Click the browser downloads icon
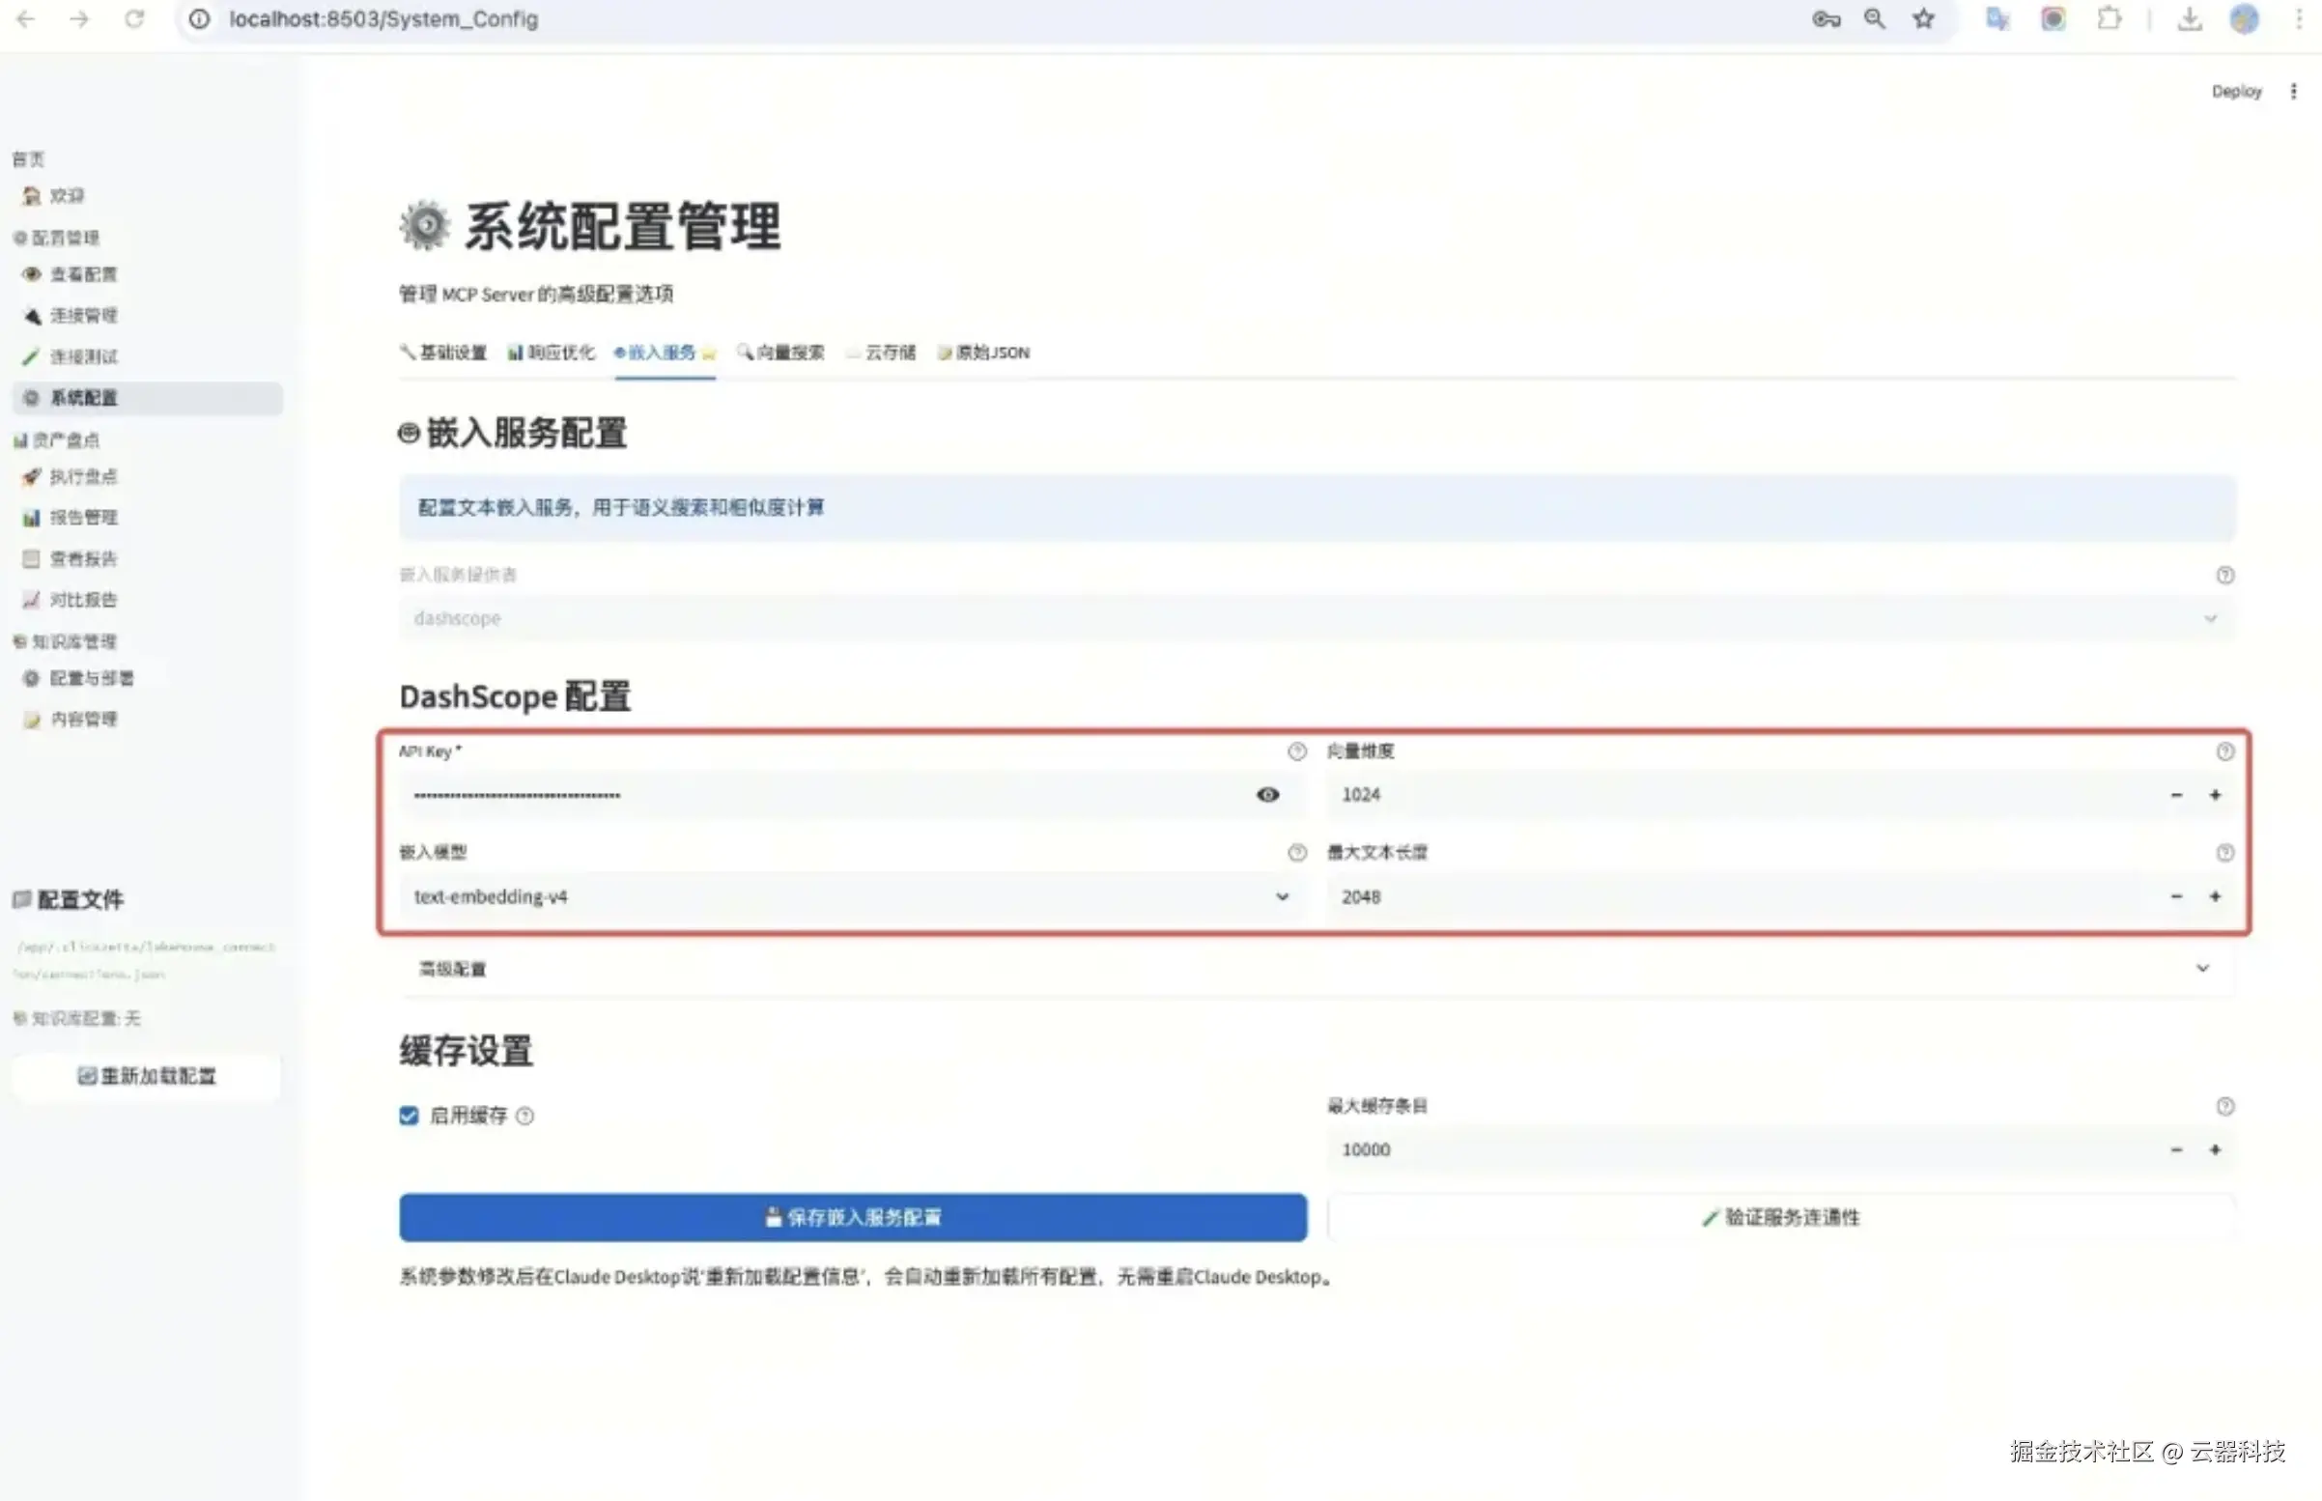This screenshot has height=1501, width=2322. point(2190,18)
